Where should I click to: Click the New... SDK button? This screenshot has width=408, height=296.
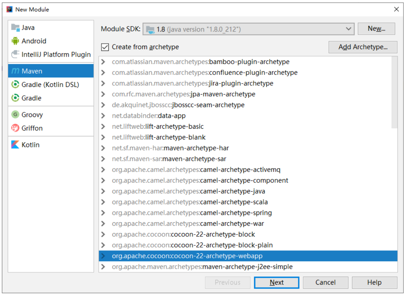coord(376,29)
